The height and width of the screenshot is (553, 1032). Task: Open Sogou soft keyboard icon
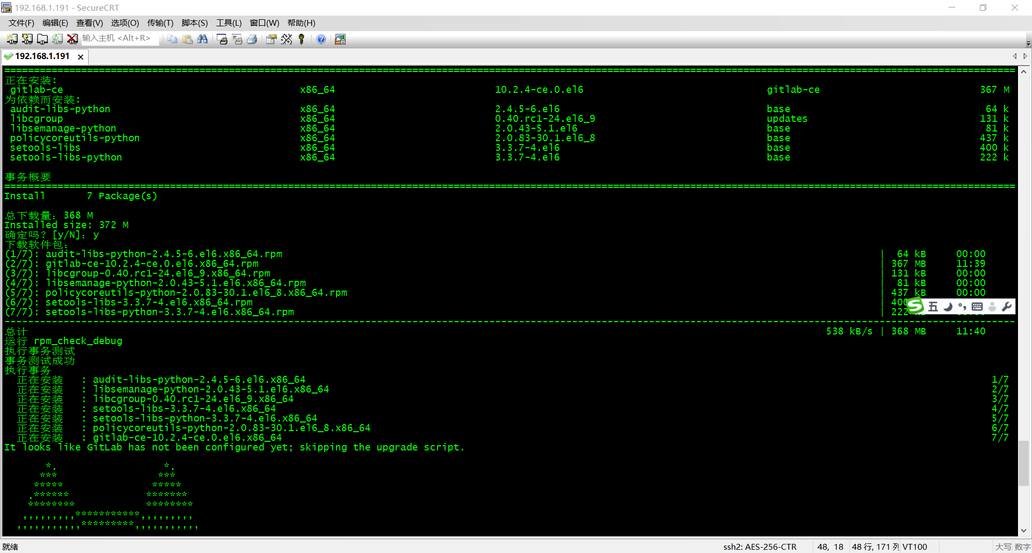point(977,307)
